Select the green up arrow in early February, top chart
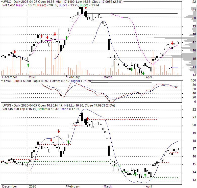This screenshot has width=197, height=188. pyautogui.click(x=66, y=38)
